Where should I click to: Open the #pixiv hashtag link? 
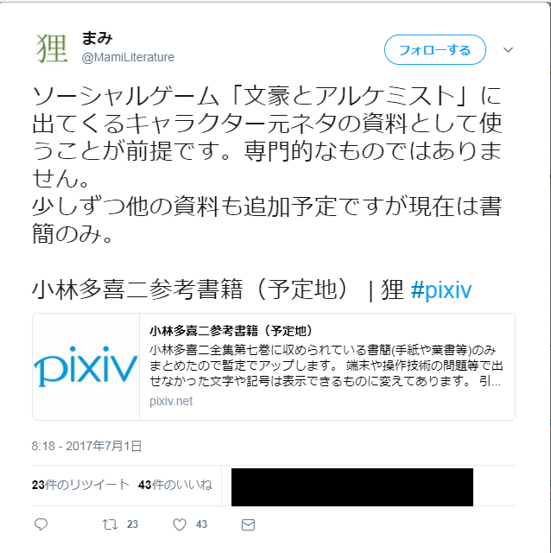pyautogui.click(x=441, y=290)
